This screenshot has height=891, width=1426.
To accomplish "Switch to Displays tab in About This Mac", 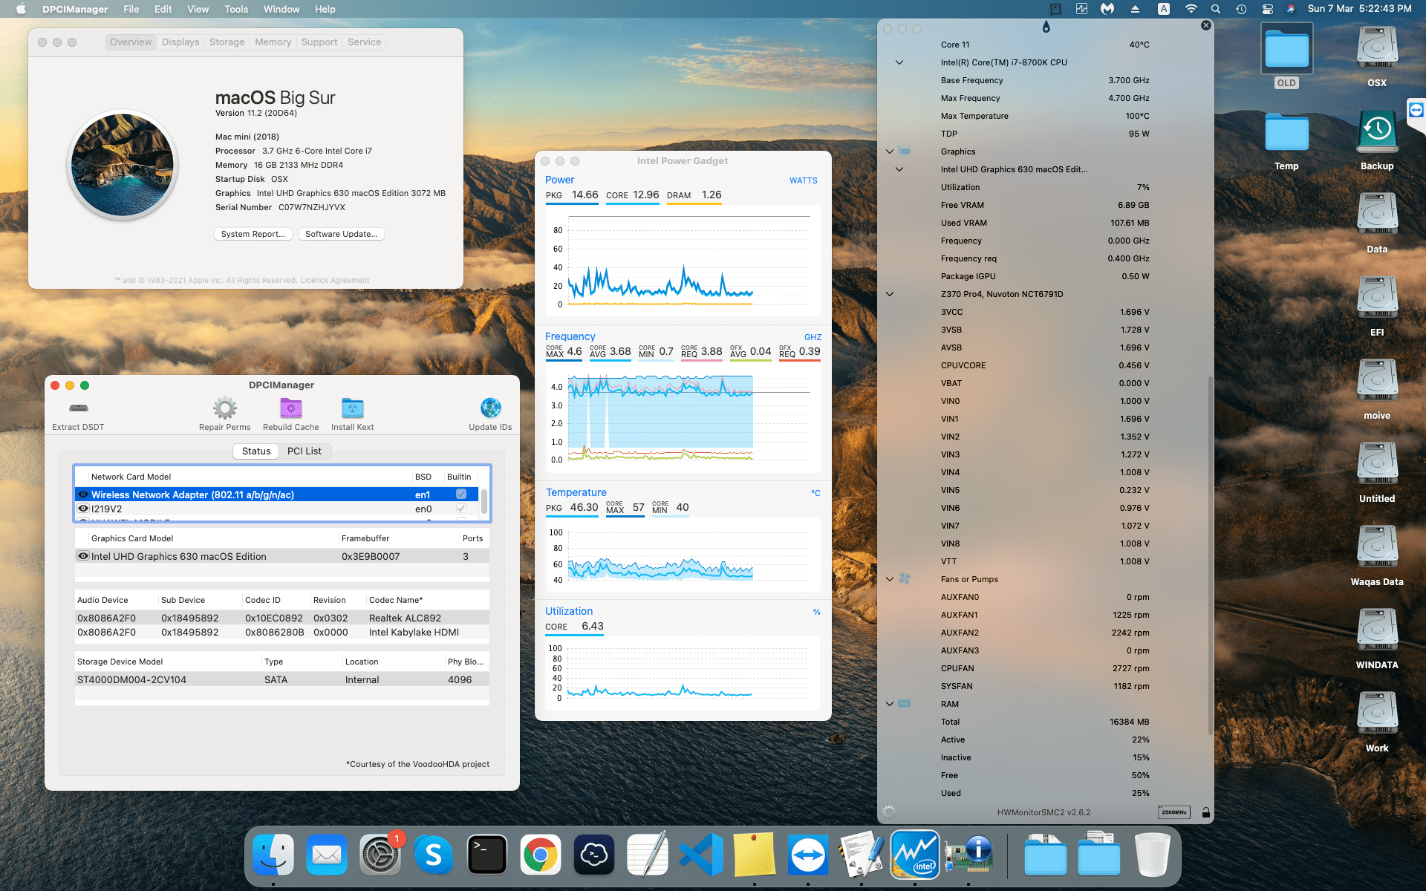I will (x=180, y=42).
